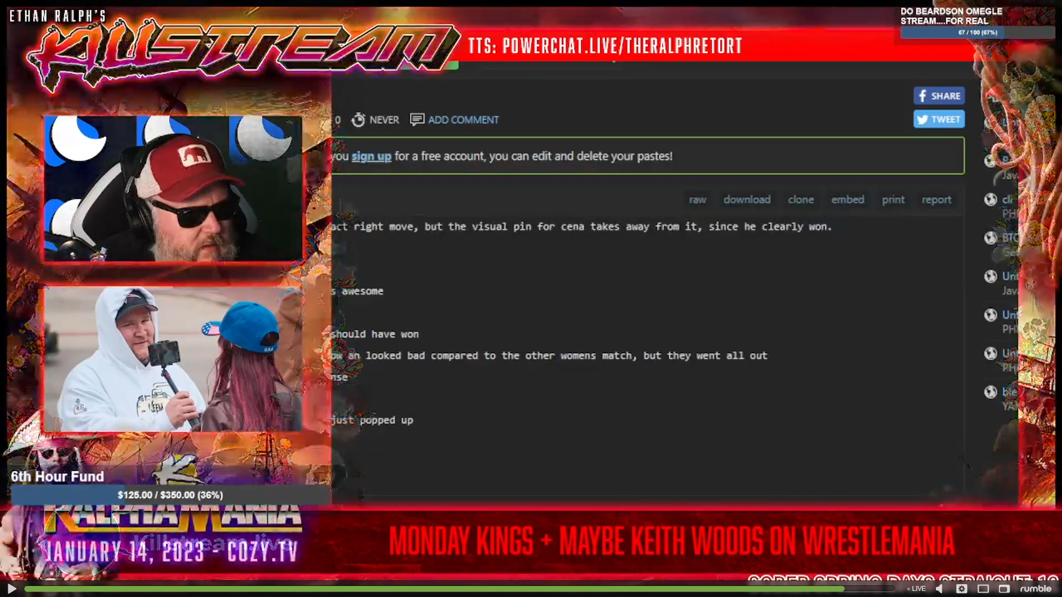Screen dimensions: 1062x597
Task: Click the report paste option
Action: tap(936, 200)
